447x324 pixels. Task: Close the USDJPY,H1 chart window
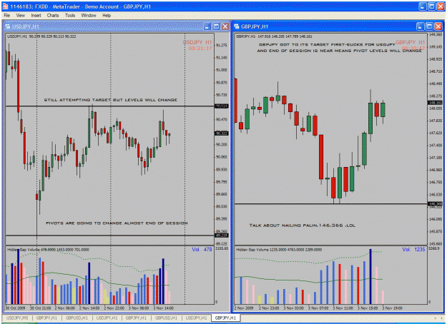coord(225,26)
